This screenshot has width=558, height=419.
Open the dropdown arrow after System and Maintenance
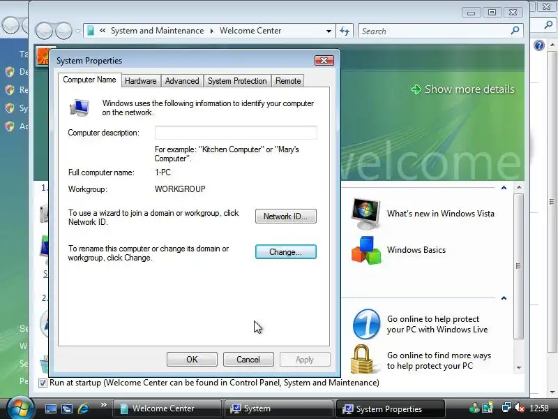pos(212,31)
